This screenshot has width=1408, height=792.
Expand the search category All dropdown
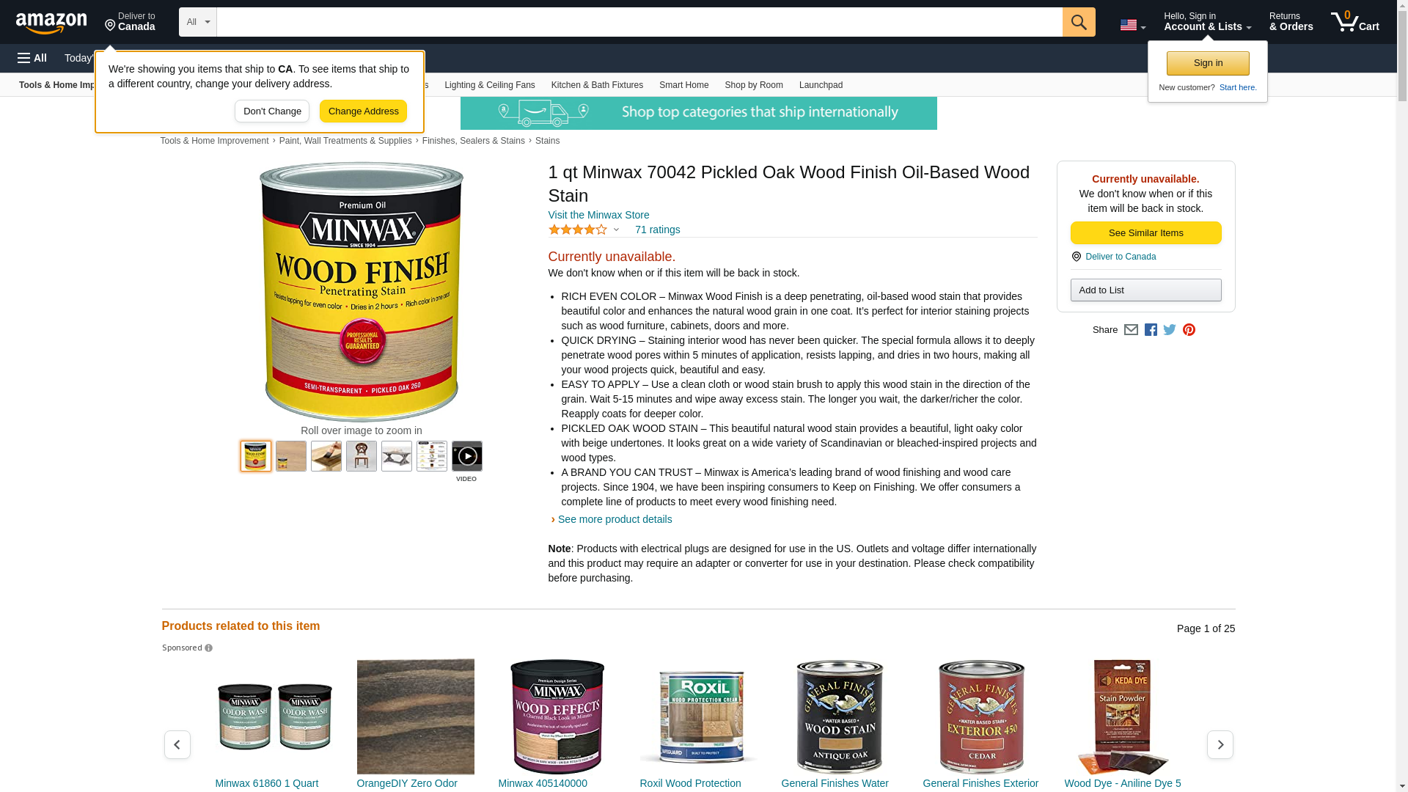point(198,22)
